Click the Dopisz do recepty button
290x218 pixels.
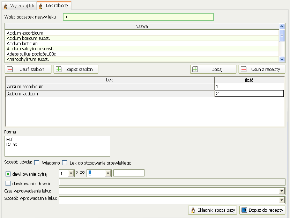262,210
